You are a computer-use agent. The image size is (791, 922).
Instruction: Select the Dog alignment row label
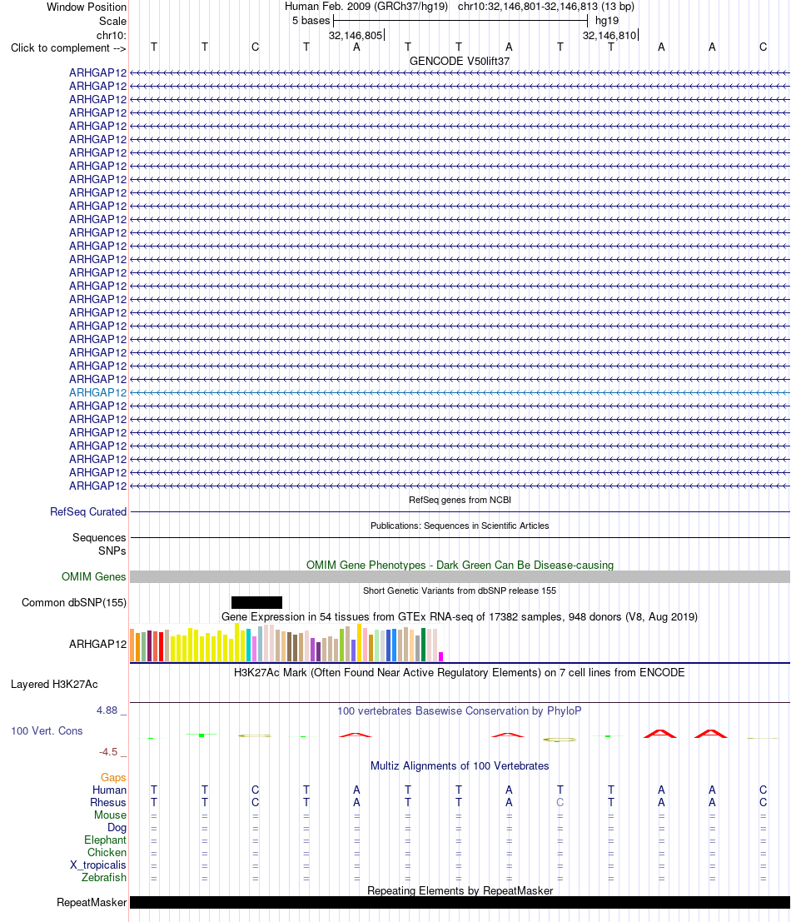pyautogui.click(x=117, y=828)
